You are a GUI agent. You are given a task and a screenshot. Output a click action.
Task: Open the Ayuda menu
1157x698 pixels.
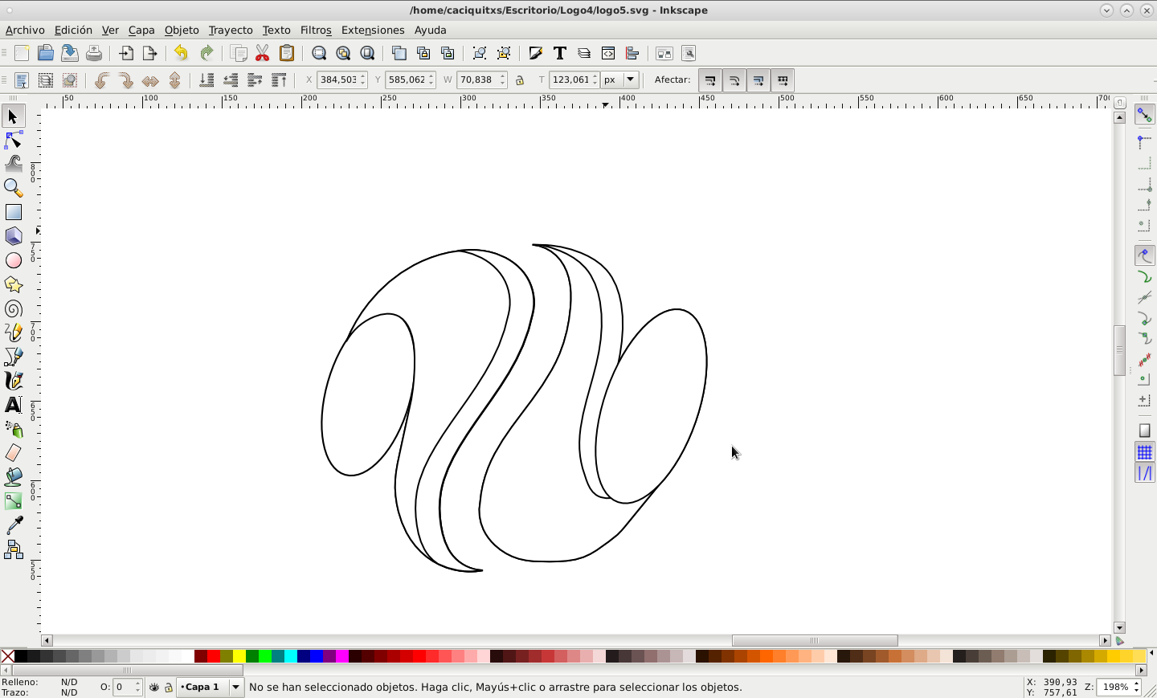point(431,31)
